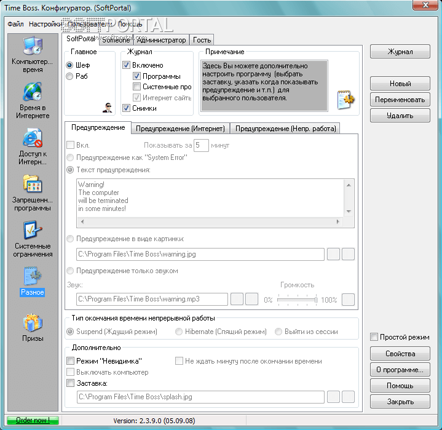Toggle the Программы checkbox
Image resolution: width=442 pixels, height=430 pixels.
(136, 76)
